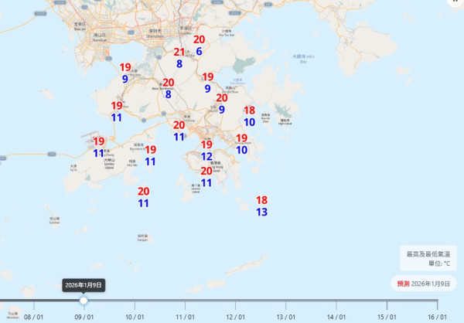Jump to the 08/01 timeline date

pyautogui.click(x=33, y=317)
